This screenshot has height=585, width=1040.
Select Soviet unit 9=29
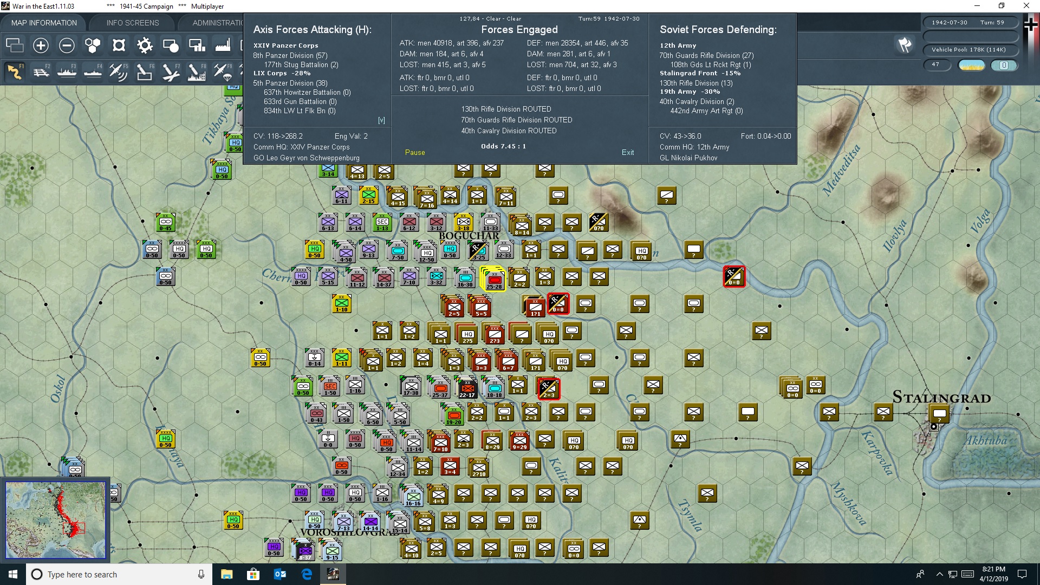pos(519,440)
